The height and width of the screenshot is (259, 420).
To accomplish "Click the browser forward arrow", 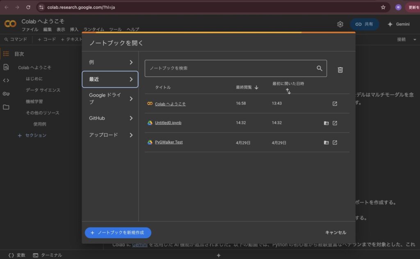I will tap(17, 7).
